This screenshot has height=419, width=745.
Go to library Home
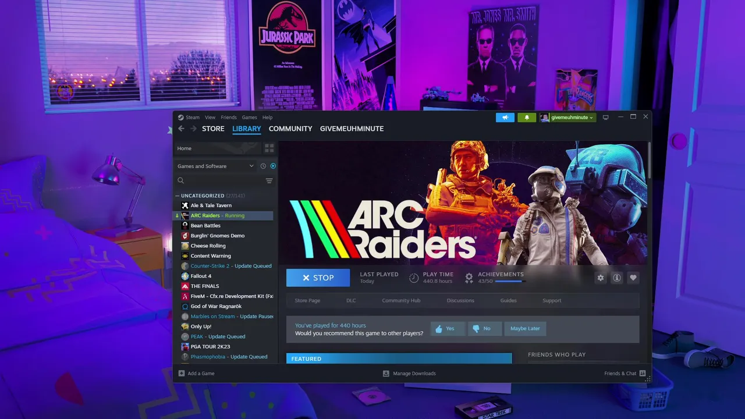pos(218,148)
